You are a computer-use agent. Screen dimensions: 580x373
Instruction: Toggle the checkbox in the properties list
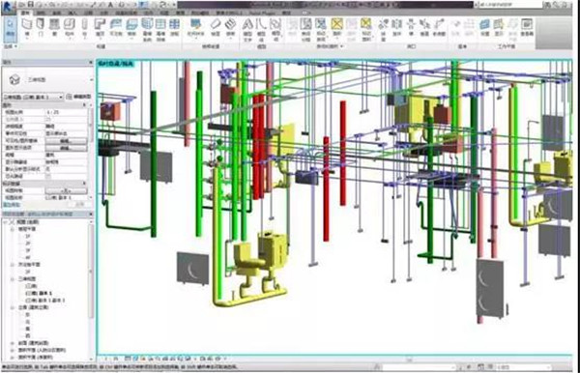tap(48, 176)
